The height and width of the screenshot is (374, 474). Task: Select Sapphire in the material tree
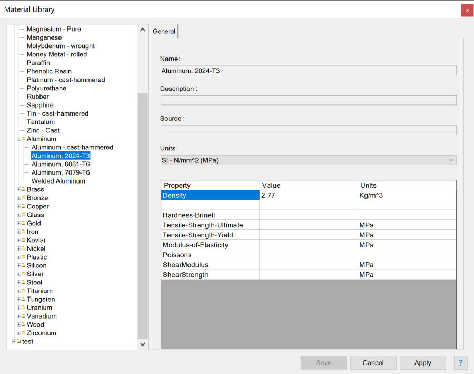tap(40, 105)
